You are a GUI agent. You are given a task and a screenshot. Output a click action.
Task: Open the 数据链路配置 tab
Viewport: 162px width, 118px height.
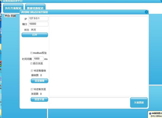(35, 8)
